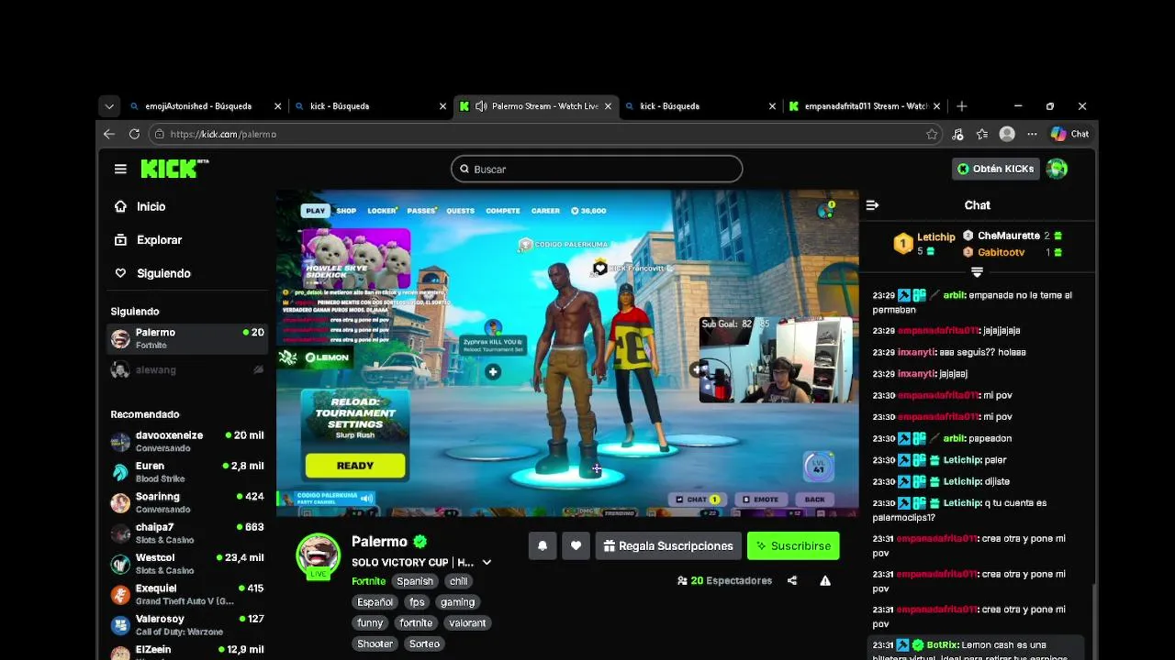Bookmark page with the star icon
This screenshot has width=1175, height=660.
tap(932, 134)
